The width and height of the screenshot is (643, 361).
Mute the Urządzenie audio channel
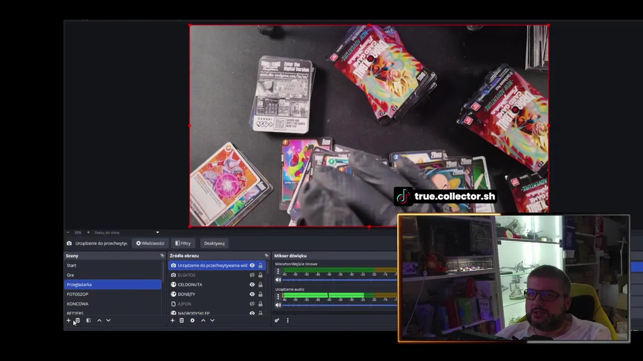point(278,305)
